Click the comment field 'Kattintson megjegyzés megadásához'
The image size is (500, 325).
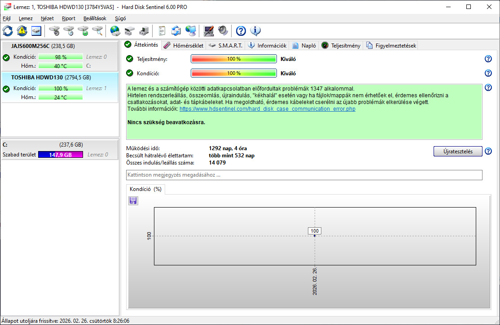click(x=304, y=175)
